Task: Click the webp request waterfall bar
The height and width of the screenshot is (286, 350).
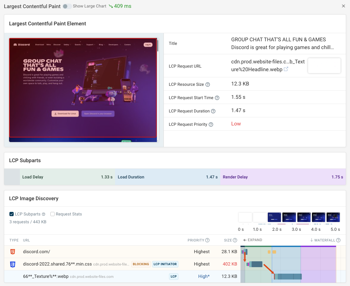Action: [288, 277]
